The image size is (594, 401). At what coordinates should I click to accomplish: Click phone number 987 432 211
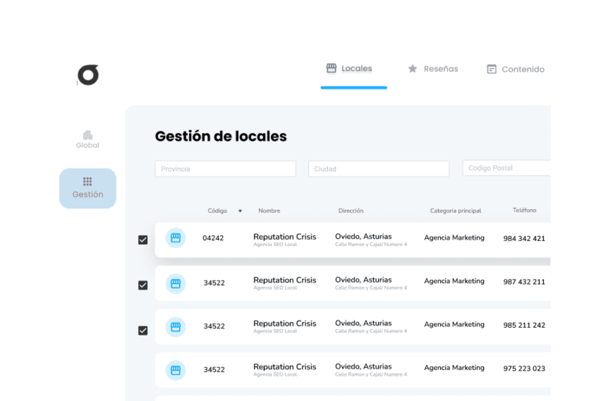[524, 282]
